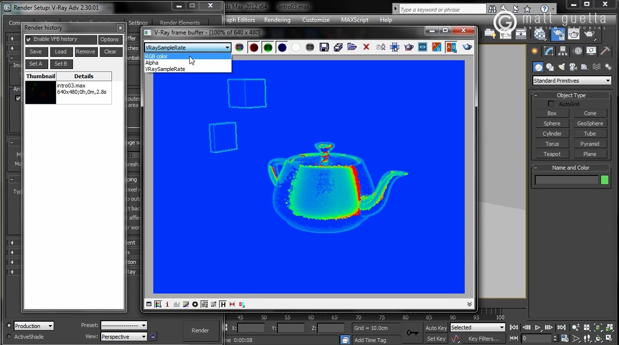Toggle red channel in V-Ray frame buffer

pos(254,47)
